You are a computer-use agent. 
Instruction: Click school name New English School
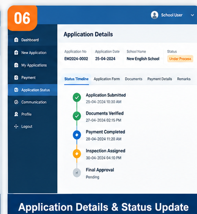(143, 59)
